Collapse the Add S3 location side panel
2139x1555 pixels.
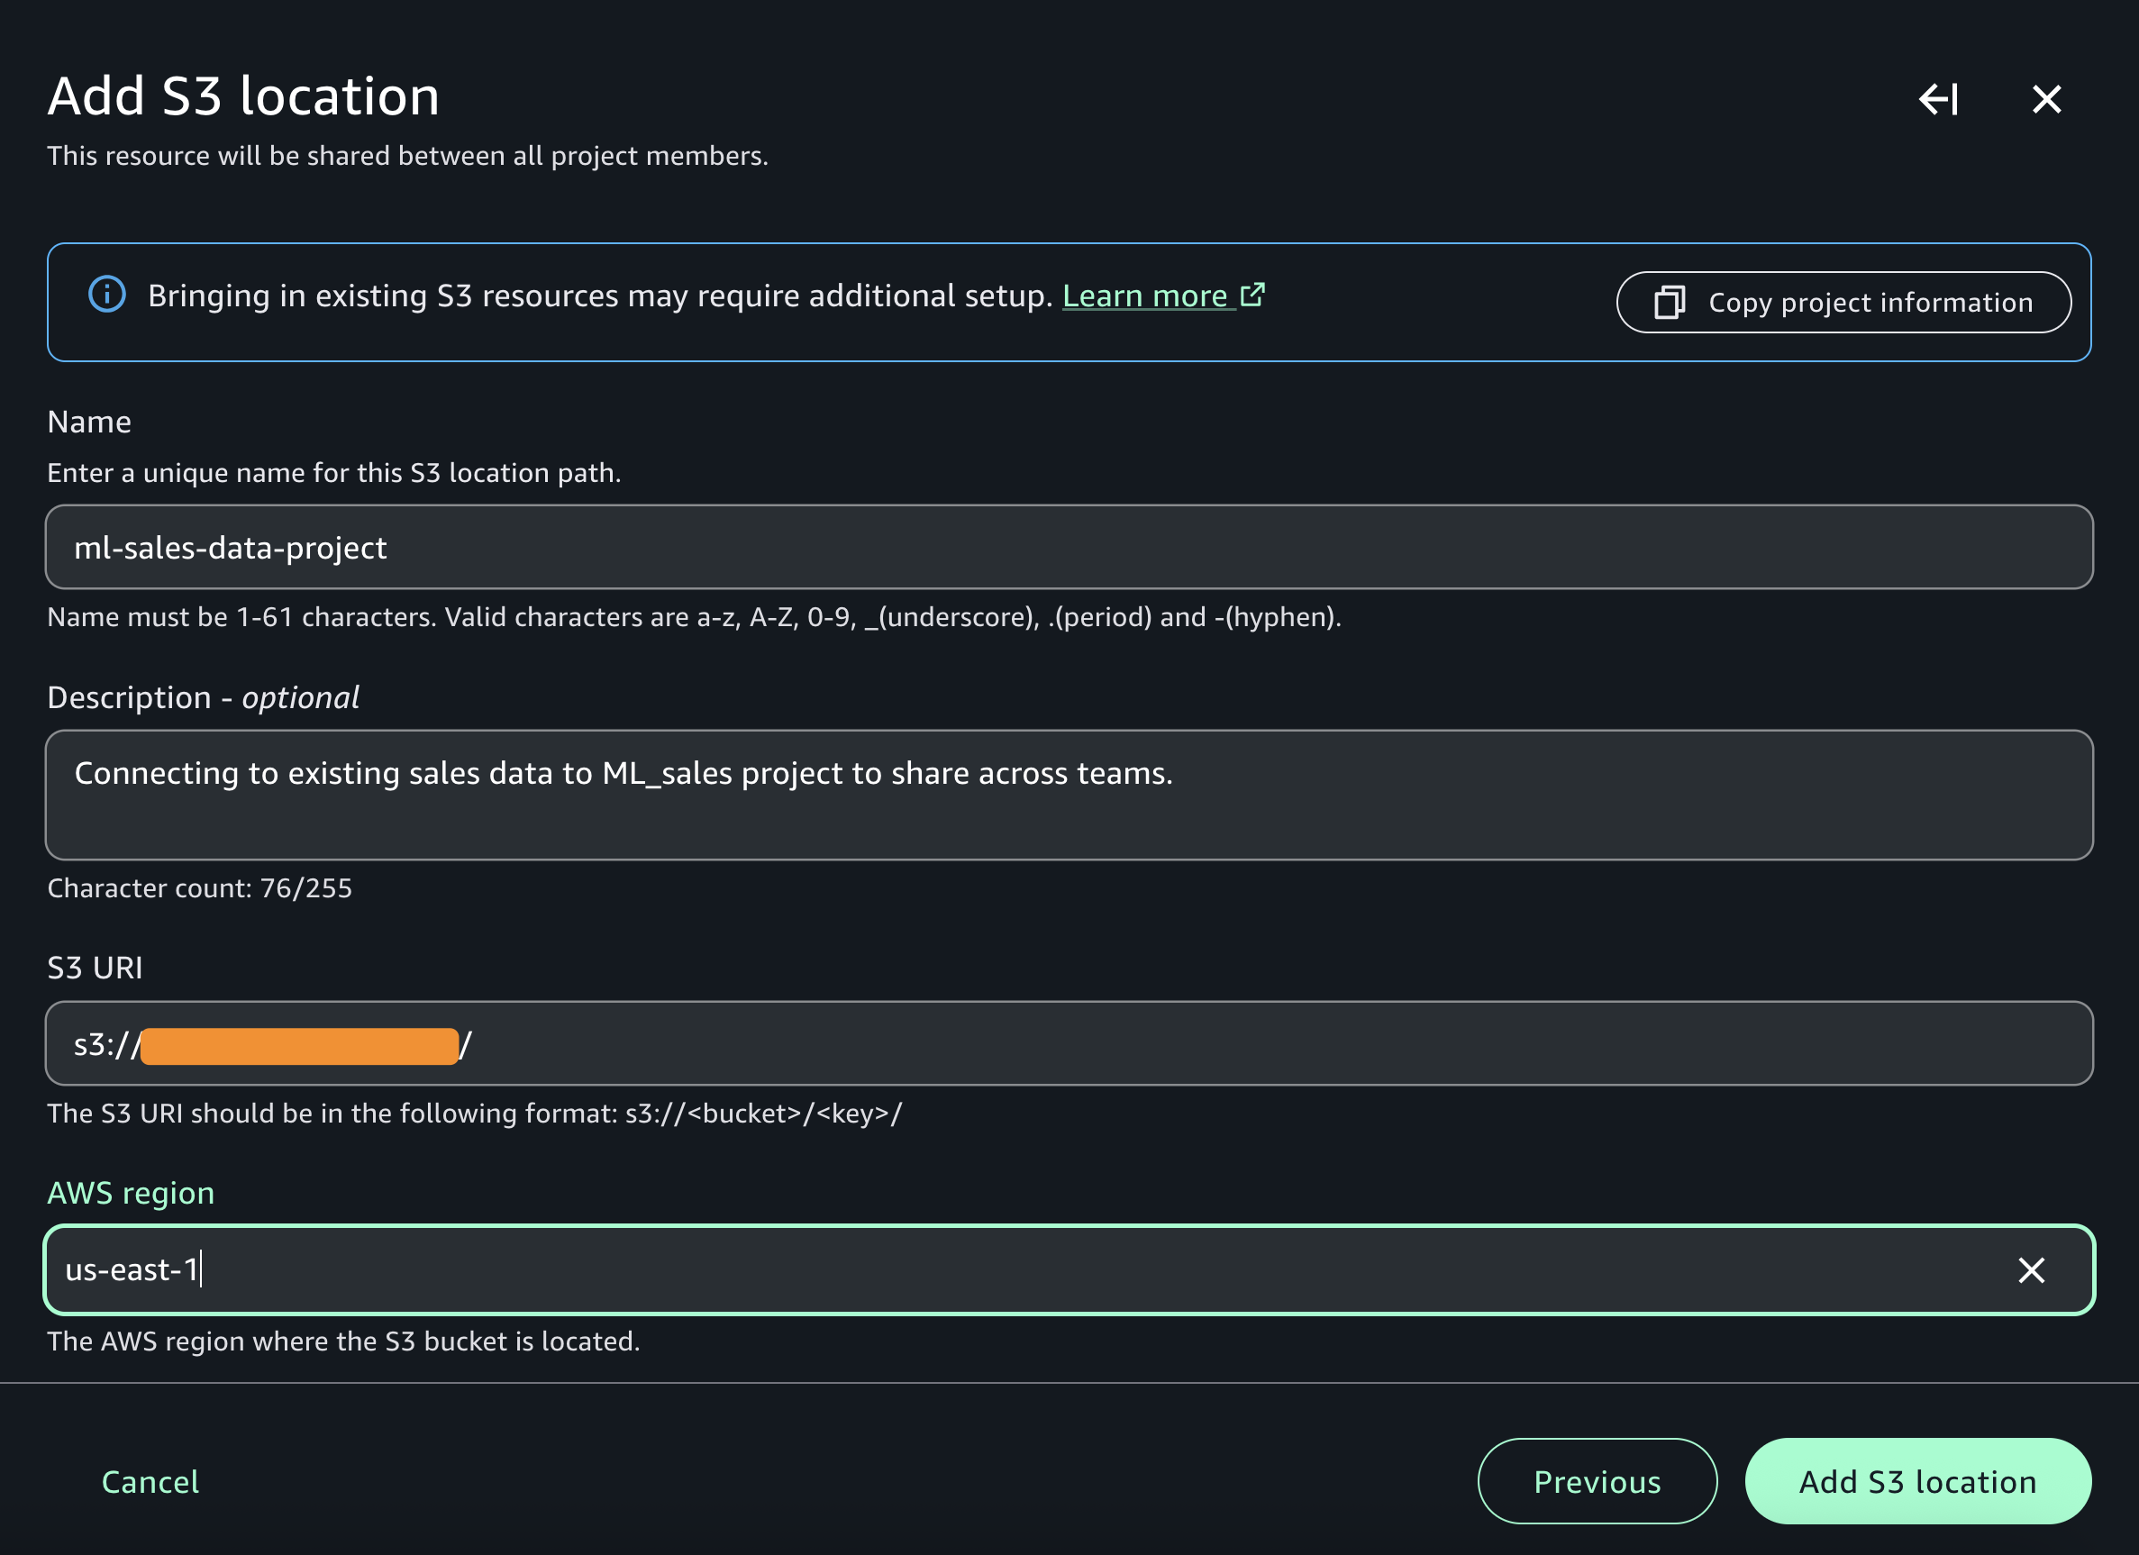click(x=1938, y=99)
